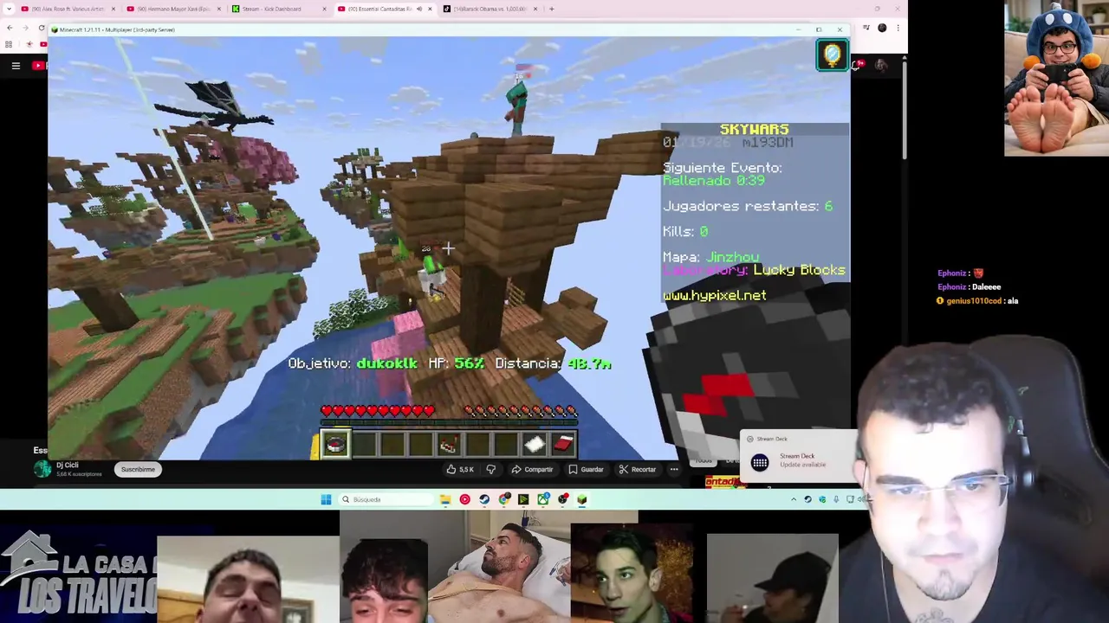Click the 'Jugadores restantes: 6' scoreboard line
Screen dimensions: 1109x623
748,206
